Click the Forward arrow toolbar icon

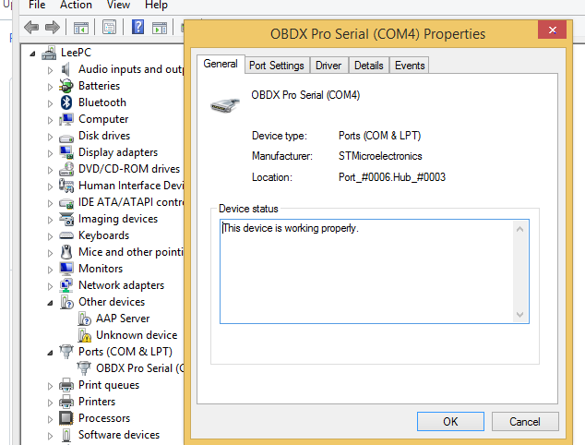(x=53, y=28)
